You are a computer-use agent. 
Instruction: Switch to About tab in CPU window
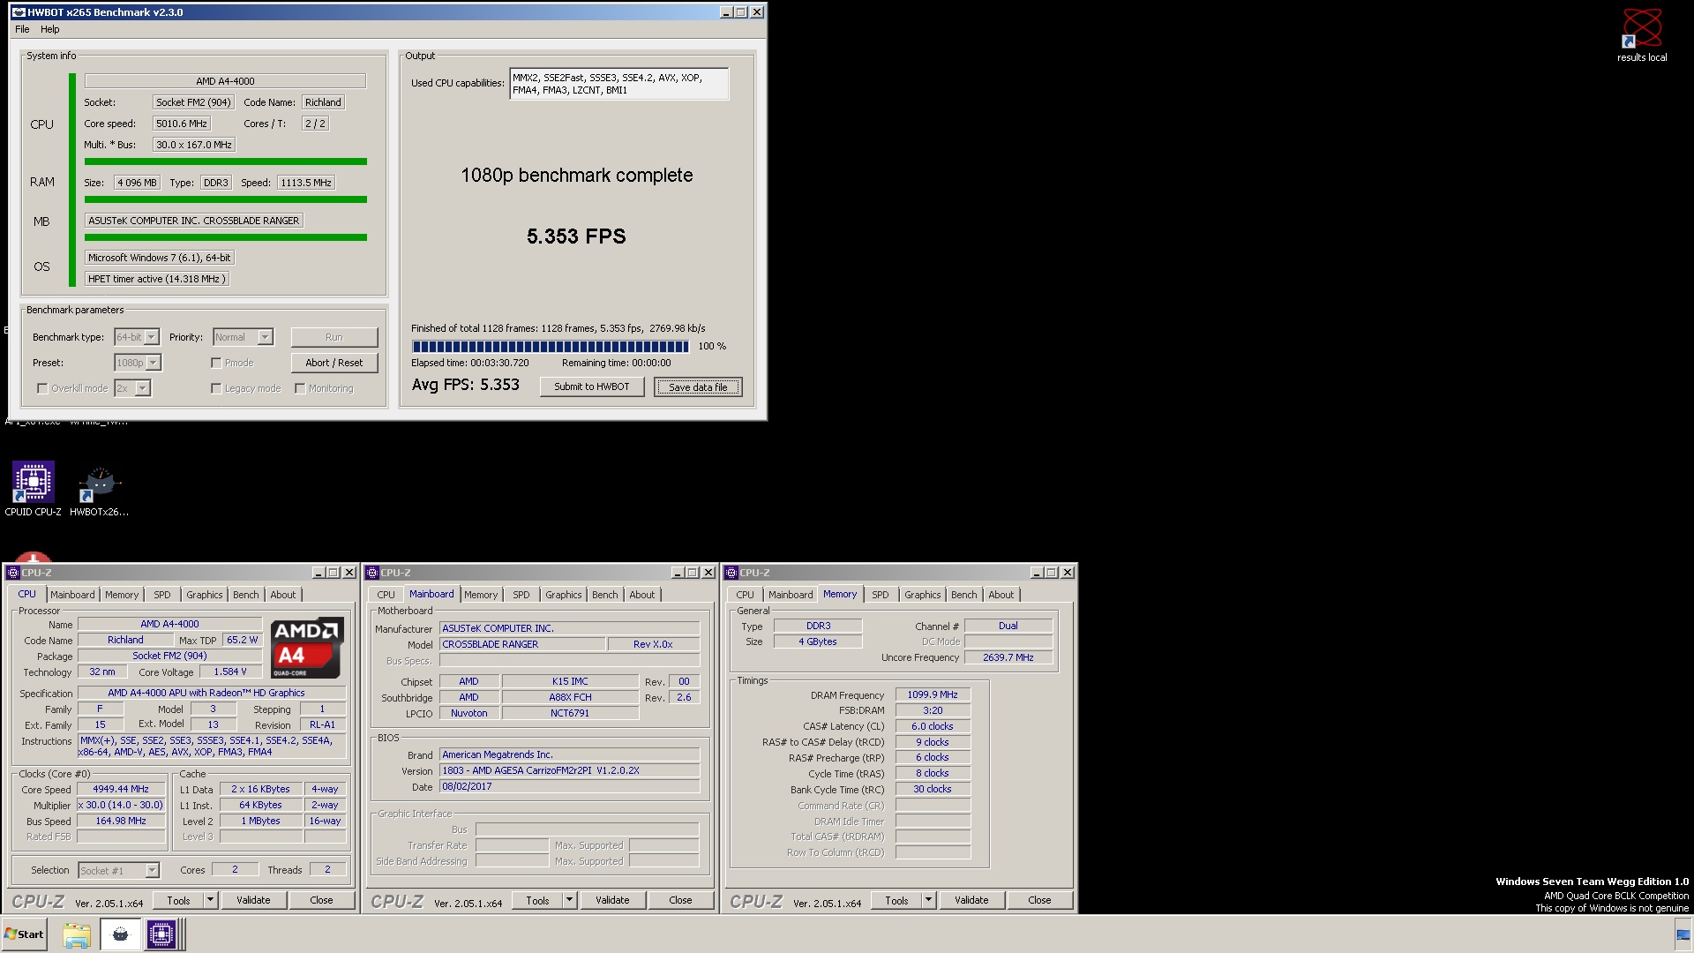[283, 595]
